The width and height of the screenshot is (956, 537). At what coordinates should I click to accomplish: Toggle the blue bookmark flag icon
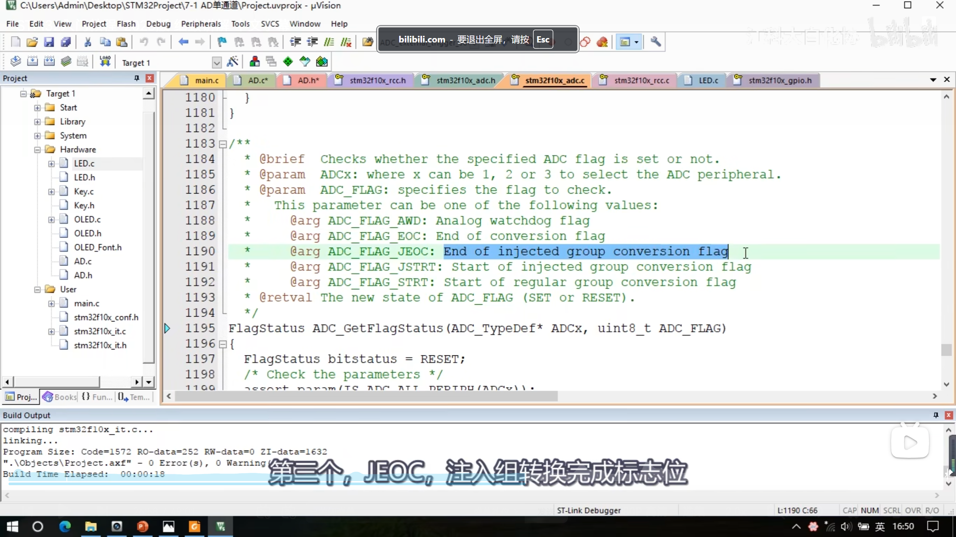(x=222, y=42)
